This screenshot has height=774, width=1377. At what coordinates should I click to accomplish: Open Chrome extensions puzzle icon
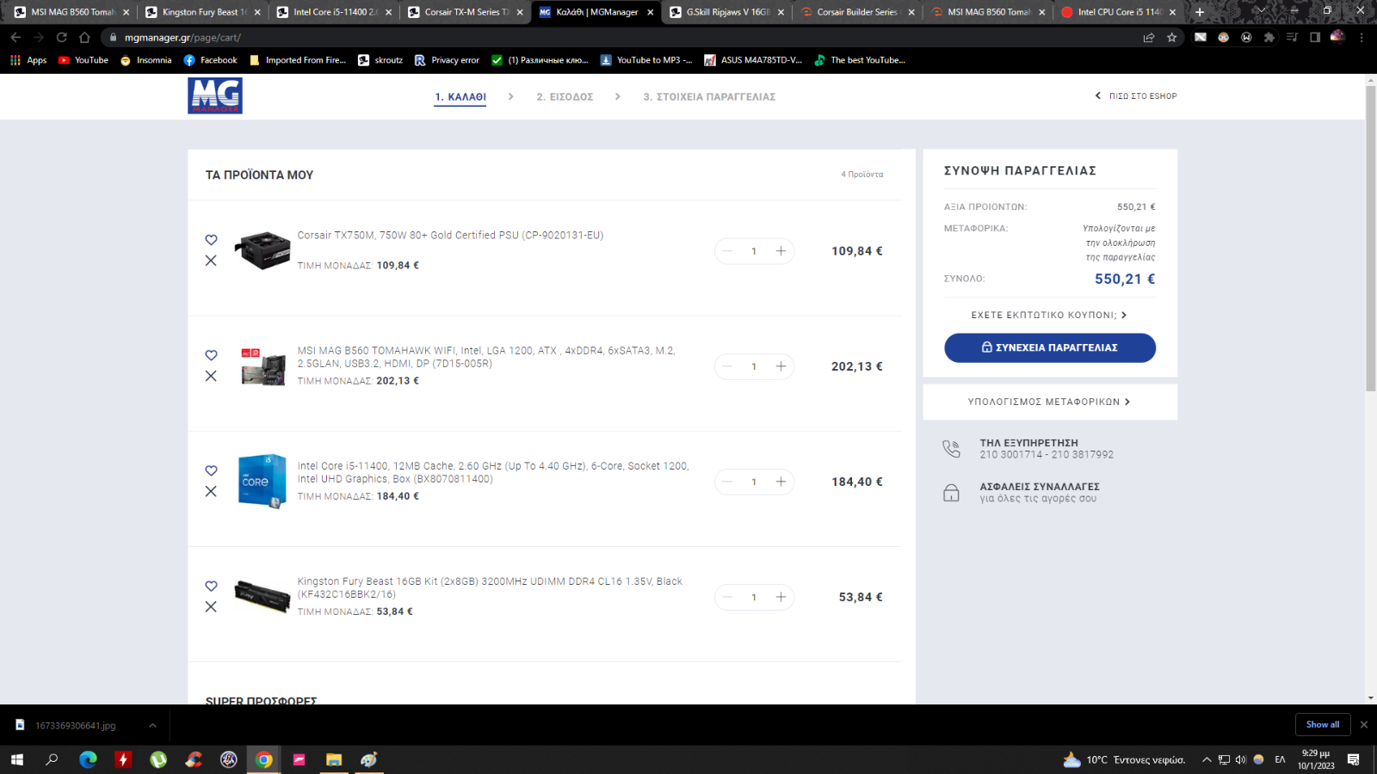click(1269, 37)
